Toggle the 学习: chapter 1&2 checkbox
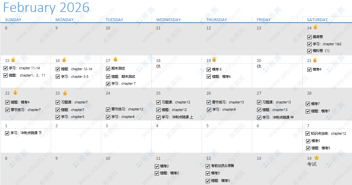 309,44
